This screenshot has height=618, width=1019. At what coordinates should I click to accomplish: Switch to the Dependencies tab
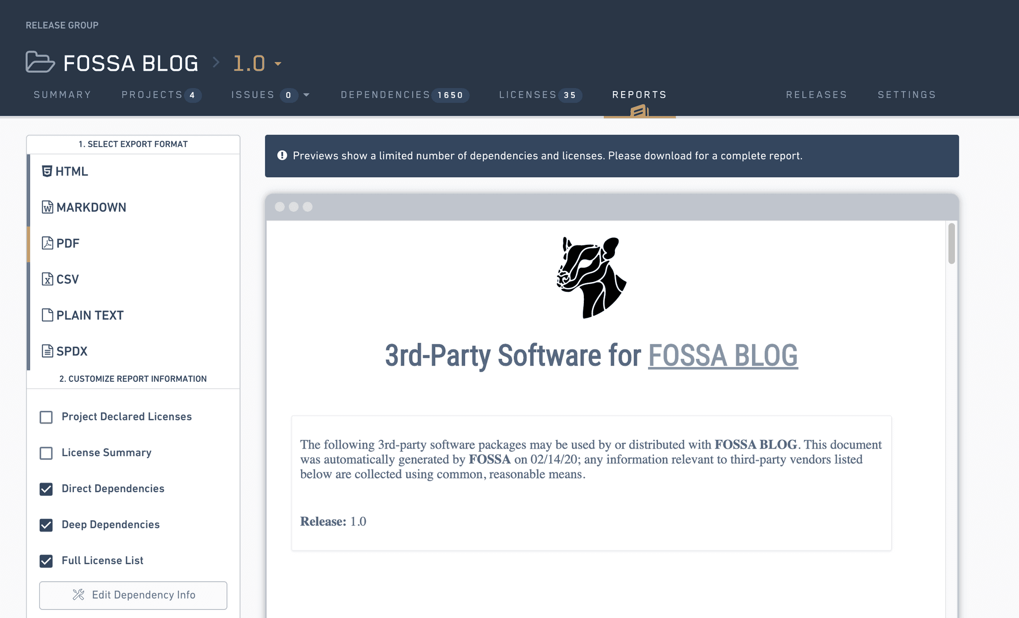point(385,95)
